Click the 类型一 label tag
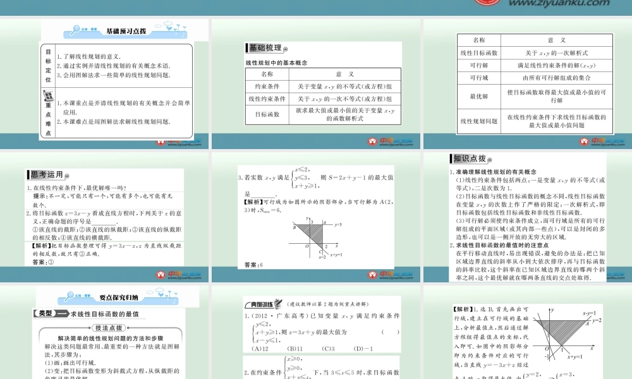 pos(51,313)
